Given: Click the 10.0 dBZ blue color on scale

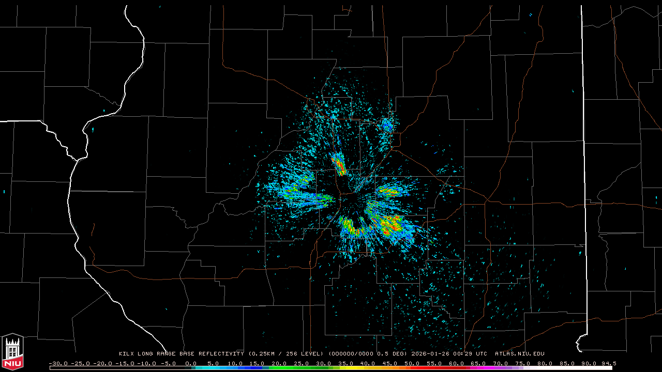Looking at the screenshot, I should point(235,368).
